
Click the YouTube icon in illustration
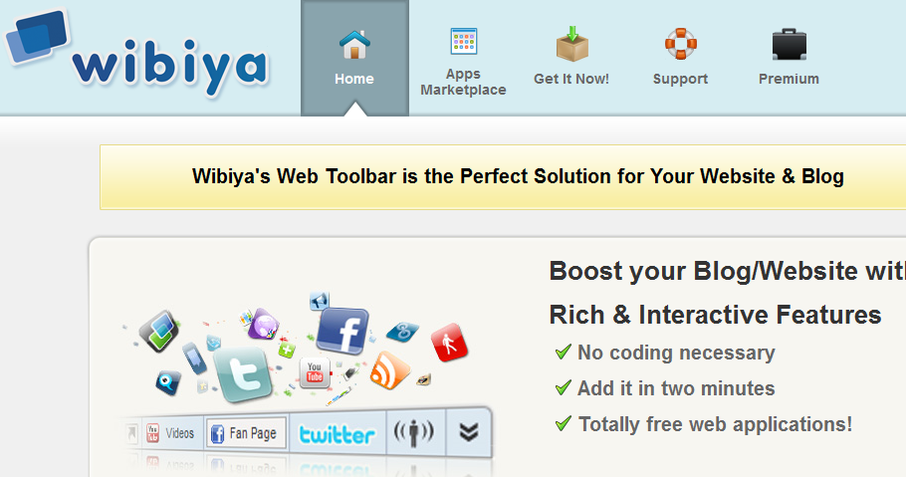pyautogui.click(x=315, y=372)
